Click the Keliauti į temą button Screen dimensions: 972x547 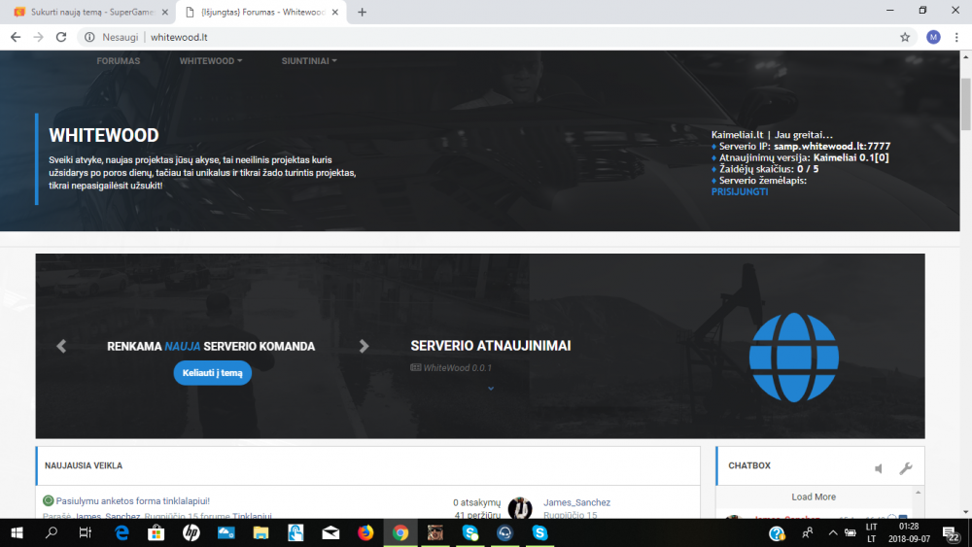tap(213, 373)
